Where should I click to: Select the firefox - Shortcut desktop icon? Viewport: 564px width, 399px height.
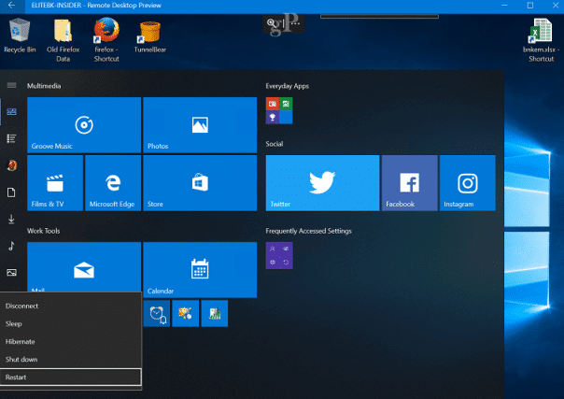coord(106,40)
